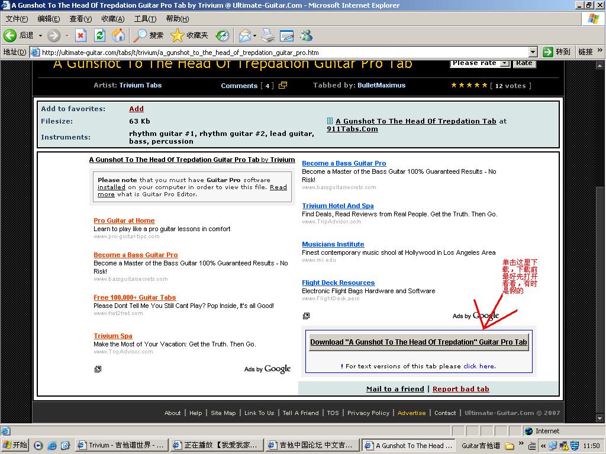This screenshot has width=606, height=454.
Task: Click the Edit page toolbar icon
Action: 286,35
